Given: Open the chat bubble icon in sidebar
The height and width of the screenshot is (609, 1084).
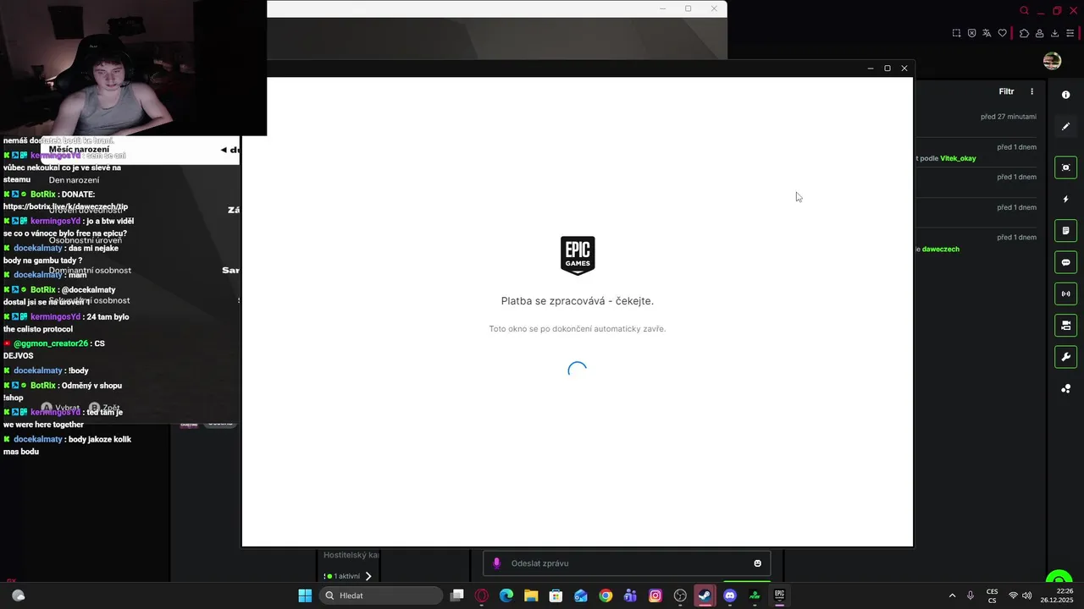Looking at the screenshot, I should 1066,262.
